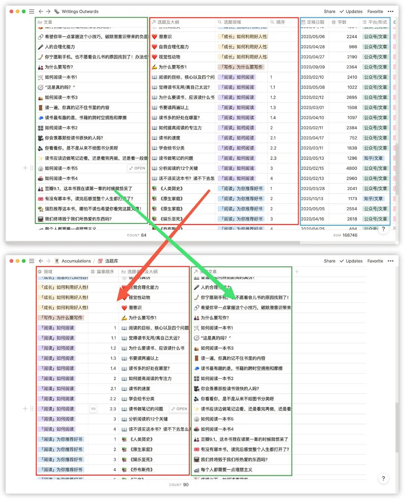This screenshot has width=404, height=499.
Task: Click OPEN on 读书做笔记的问题 row in 选题库
Action: [x=179, y=409]
